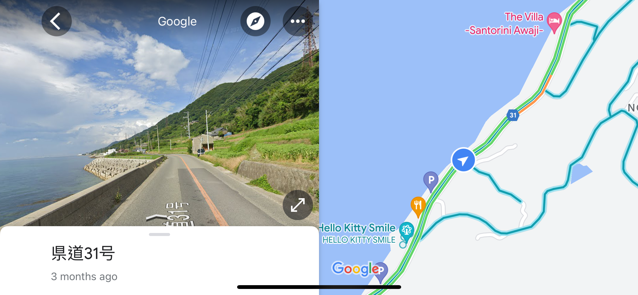Tap the Google logo on the map
The image size is (638, 295).
point(355,269)
